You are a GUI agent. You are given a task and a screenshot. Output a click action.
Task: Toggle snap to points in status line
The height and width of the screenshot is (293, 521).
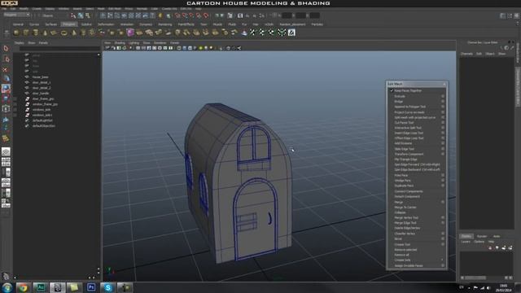point(192,15)
